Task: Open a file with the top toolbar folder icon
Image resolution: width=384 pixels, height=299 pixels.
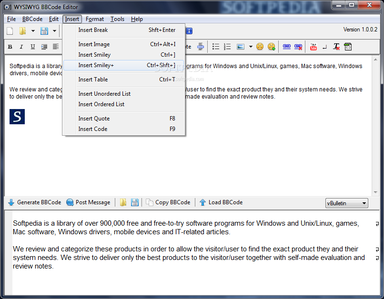Action: 22,31
